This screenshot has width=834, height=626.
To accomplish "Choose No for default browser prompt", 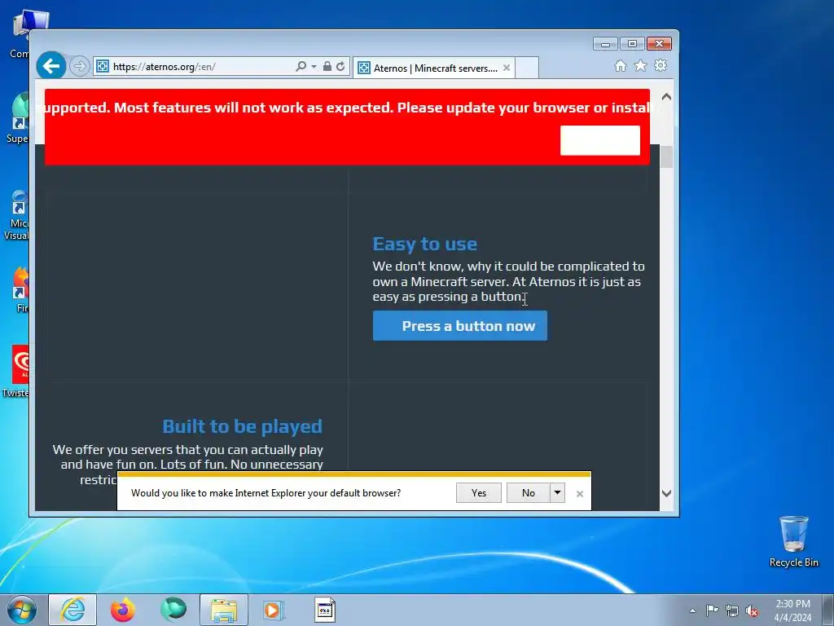I will point(528,493).
